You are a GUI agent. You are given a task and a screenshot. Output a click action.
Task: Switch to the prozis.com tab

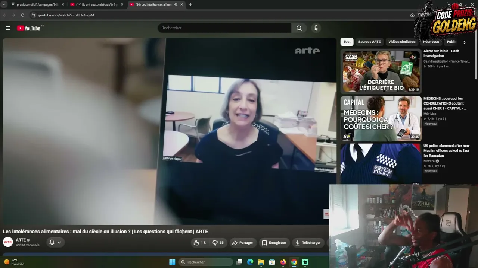pos(37,4)
